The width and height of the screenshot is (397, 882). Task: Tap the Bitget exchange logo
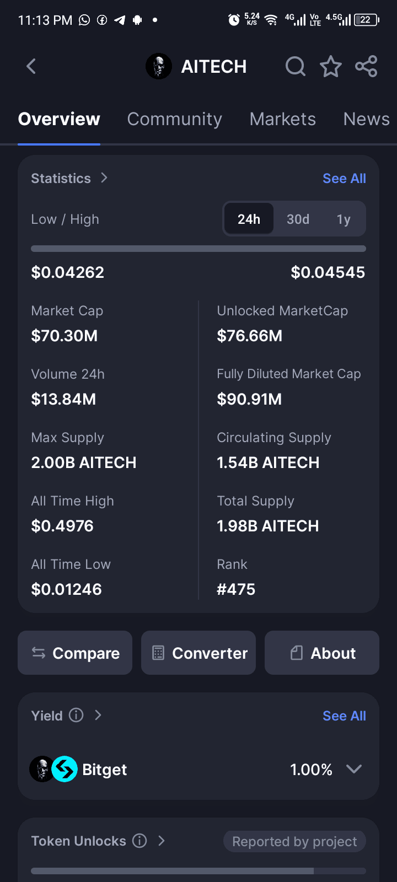pos(65,769)
